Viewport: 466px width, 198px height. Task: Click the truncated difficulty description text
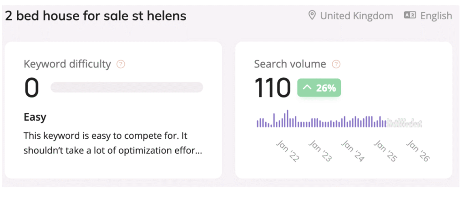113,143
